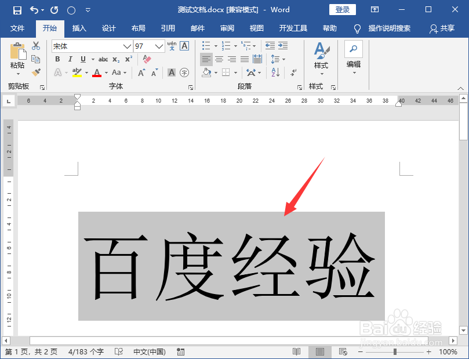Click the Character Border icon

tap(184, 46)
